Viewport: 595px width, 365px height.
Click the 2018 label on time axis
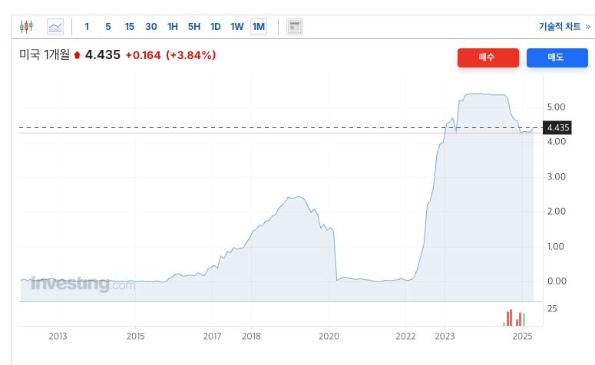251,336
